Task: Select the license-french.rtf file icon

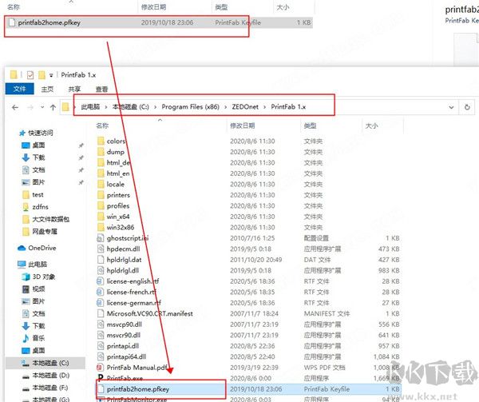Action: coord(100,292)
